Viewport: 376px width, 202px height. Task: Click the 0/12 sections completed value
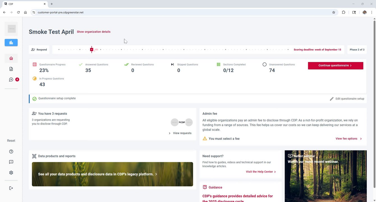coord(228,70)
